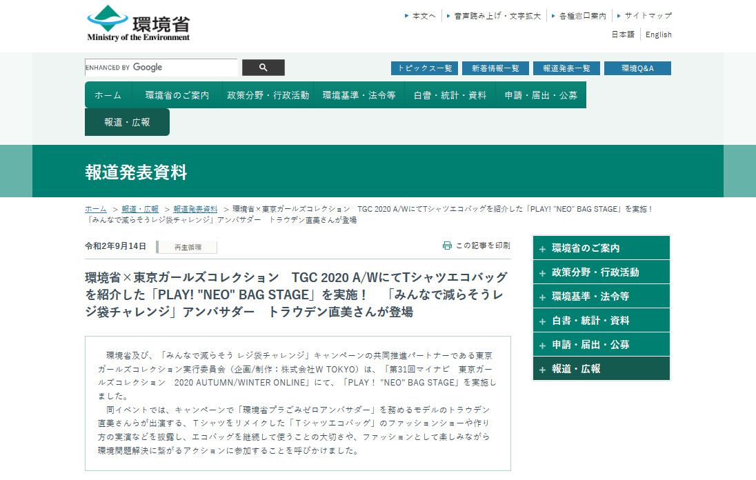Select the 報道・広報 navigation tab

[x=127, y=122]
